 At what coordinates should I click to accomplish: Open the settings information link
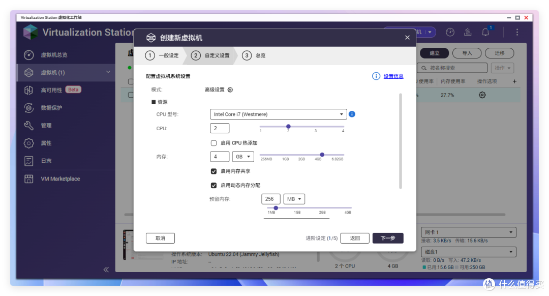click(393, 76)
